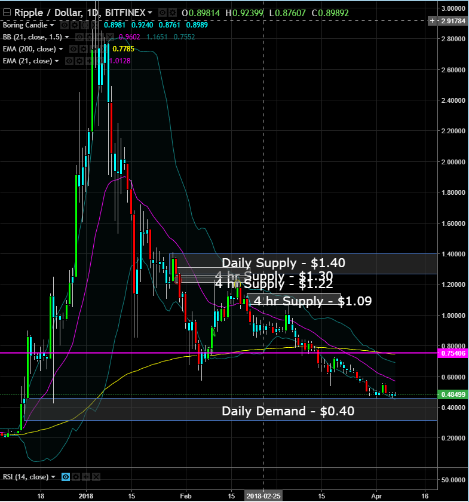This screenshot has height=502, width=469.
Task: Click the Feb label on the time axis
Action: point(186,496)
